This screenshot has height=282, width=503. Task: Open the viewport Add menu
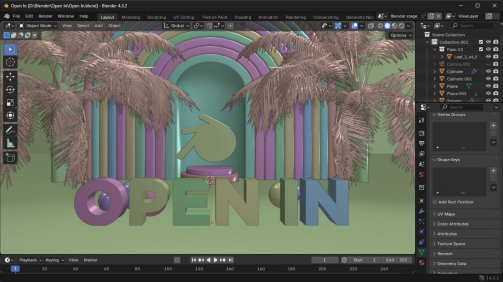(x=99, y=26)
